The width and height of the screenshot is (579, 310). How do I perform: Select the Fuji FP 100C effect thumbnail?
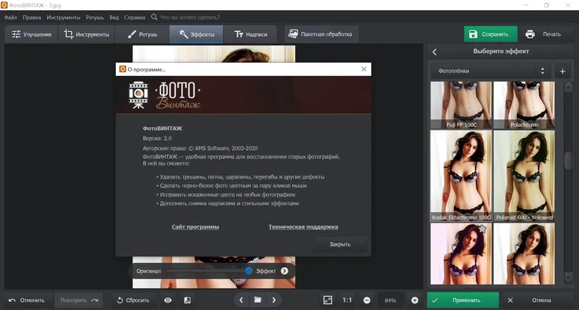click(x=461, y=105)
